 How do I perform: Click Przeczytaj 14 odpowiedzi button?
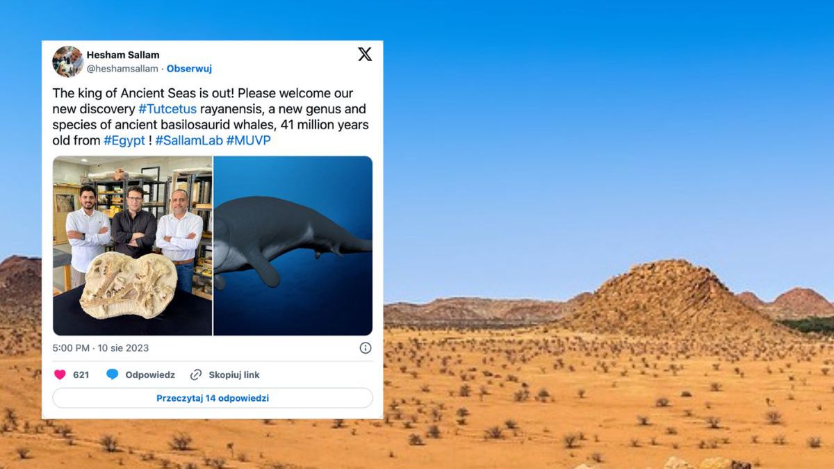tap(213, 398)
